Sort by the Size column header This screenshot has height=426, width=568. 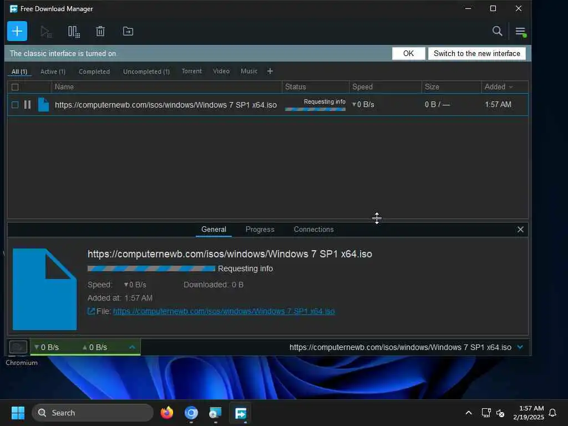click(452, 87)
